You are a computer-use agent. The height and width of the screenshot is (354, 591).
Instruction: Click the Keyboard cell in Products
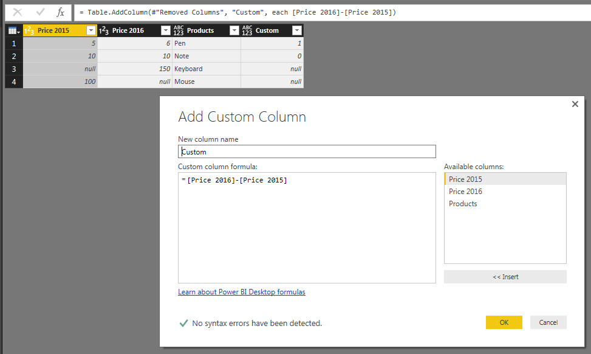[x=207, y=69]
